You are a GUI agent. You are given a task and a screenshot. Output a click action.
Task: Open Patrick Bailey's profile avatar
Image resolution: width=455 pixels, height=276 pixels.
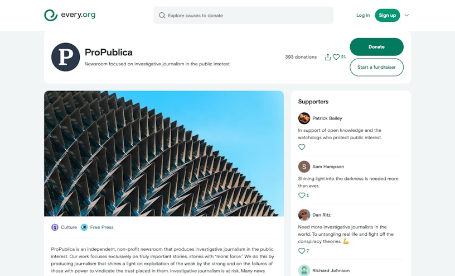tap(304, 118)
